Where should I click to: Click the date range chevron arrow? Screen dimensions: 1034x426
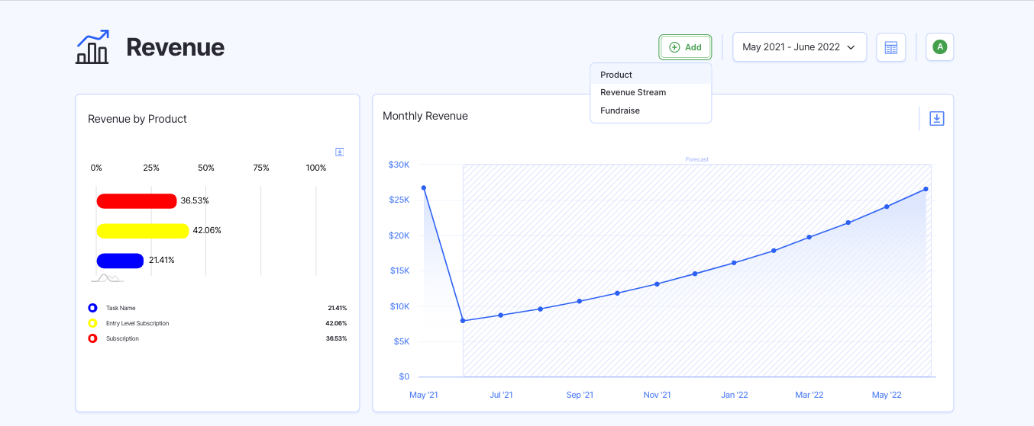(x=851, y=47)
